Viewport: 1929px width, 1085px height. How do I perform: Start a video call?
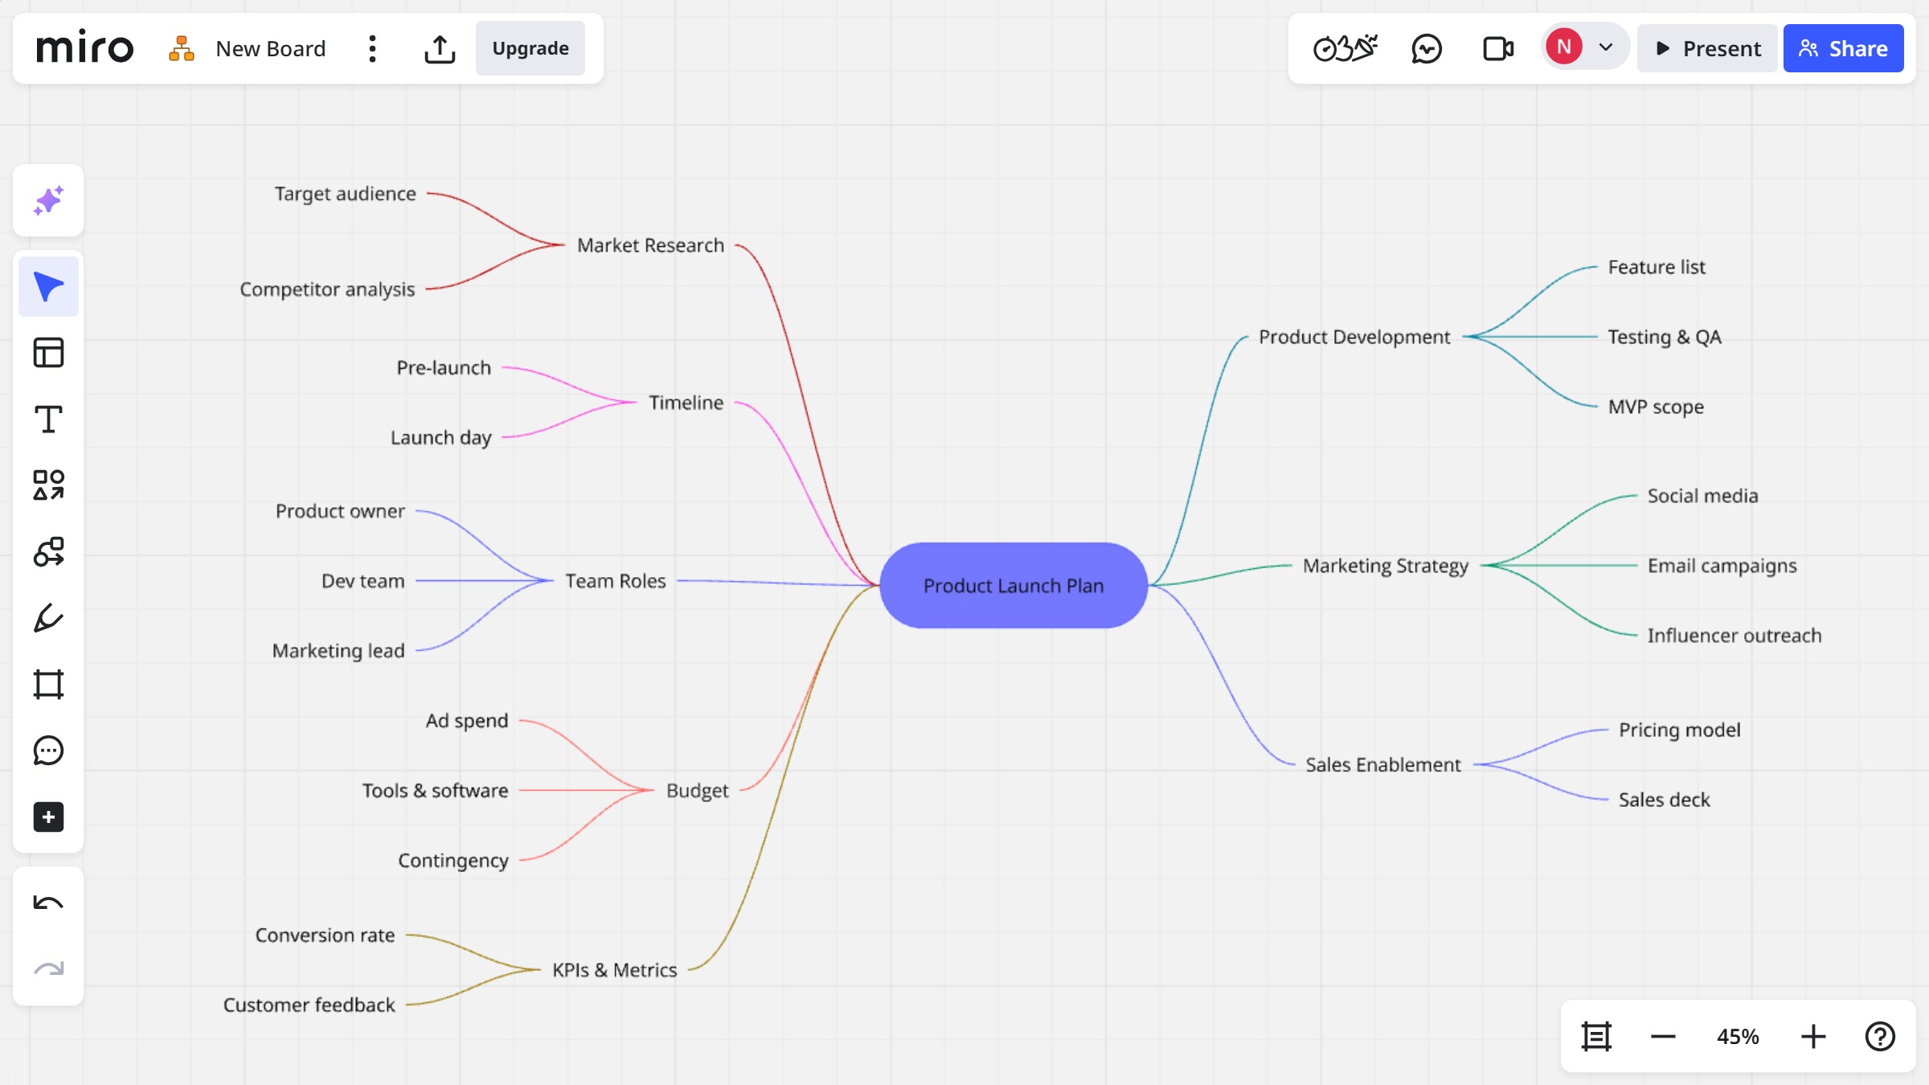pos(1497,48)
